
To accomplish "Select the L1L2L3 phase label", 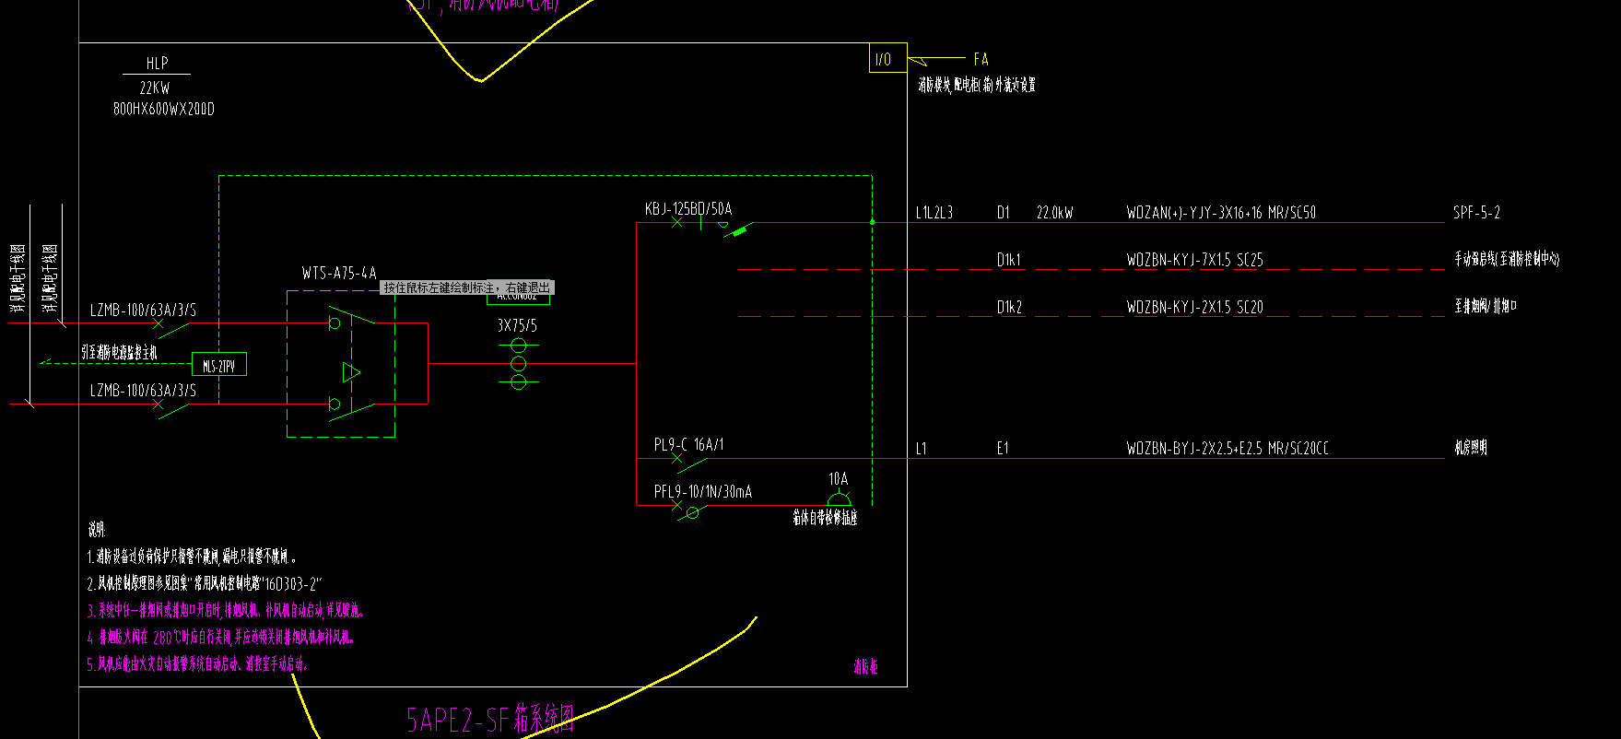I will click(x=934, y=213).
